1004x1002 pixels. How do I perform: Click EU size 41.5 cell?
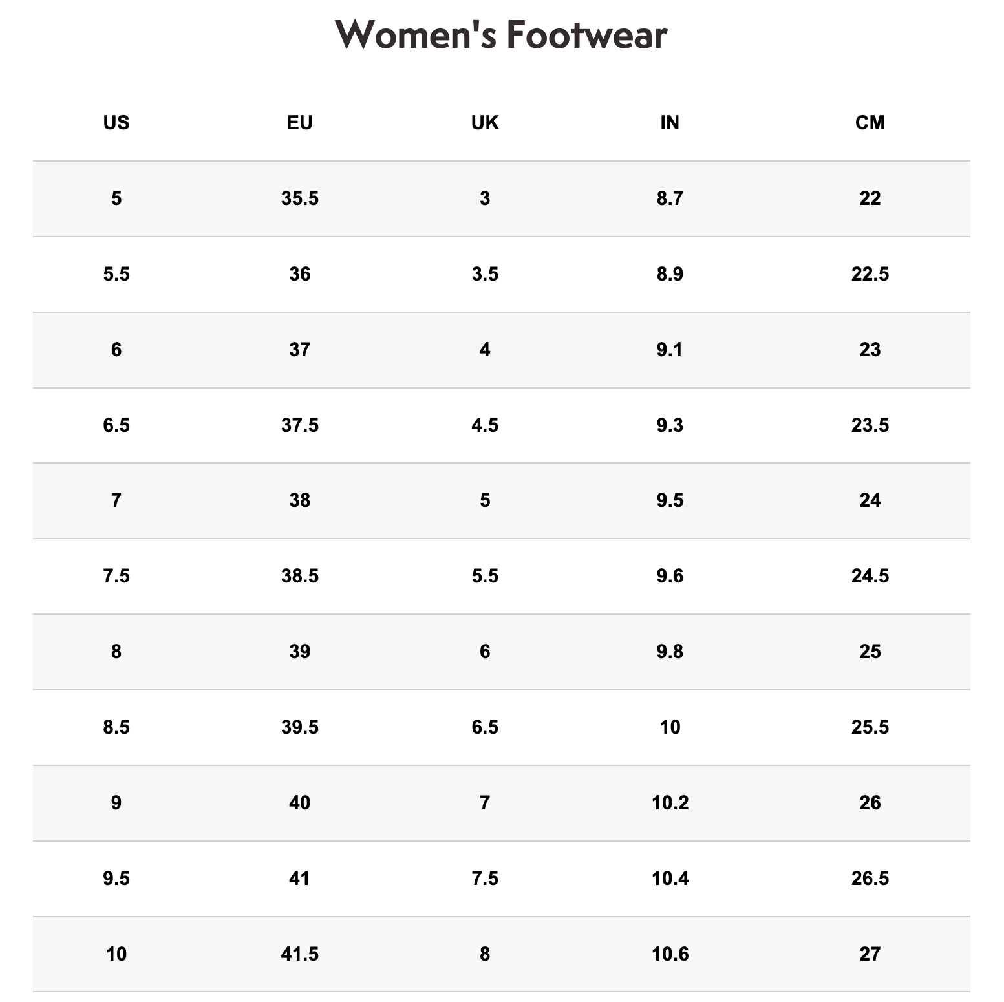[299, 954]
